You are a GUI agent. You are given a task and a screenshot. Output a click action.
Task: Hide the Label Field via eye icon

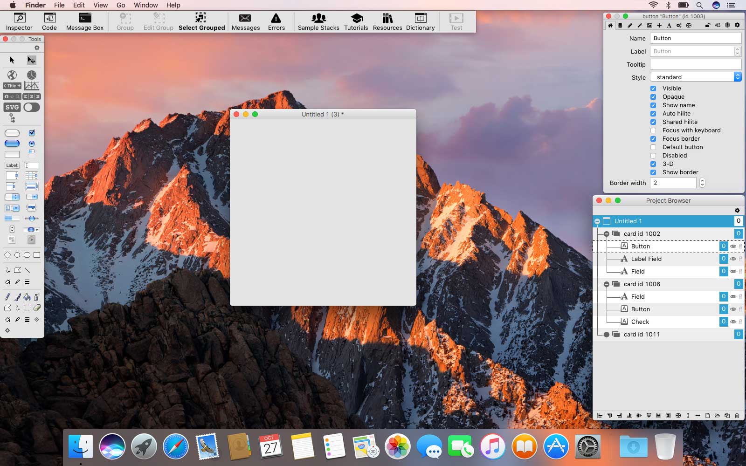point(733,259)
